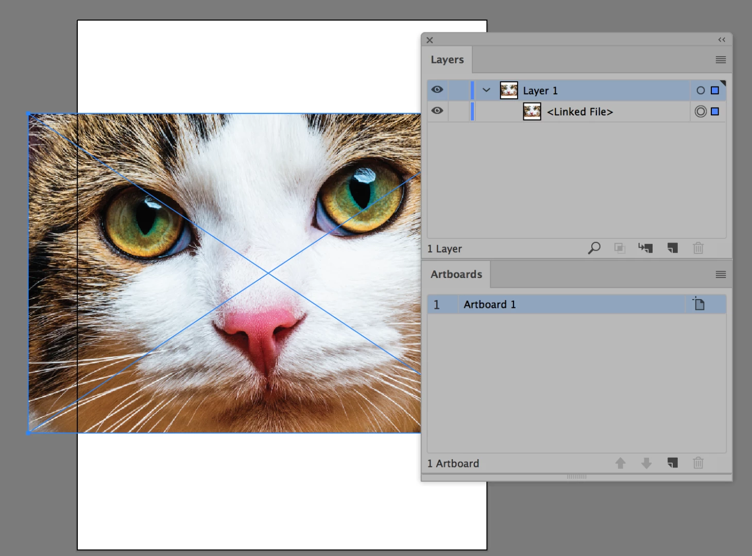Click Move Up arrow in Artboards panel
Screen dimensions: 752x556
click(x=620, y=463)
